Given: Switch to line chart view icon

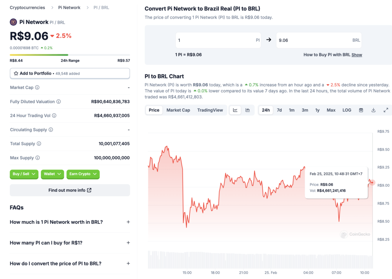Looking at the screenshot, I should (x=235, y=110).
